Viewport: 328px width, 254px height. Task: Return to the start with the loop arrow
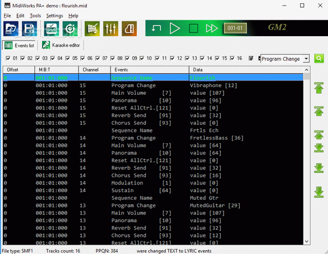pyautogui.click(x=156, y=28)
